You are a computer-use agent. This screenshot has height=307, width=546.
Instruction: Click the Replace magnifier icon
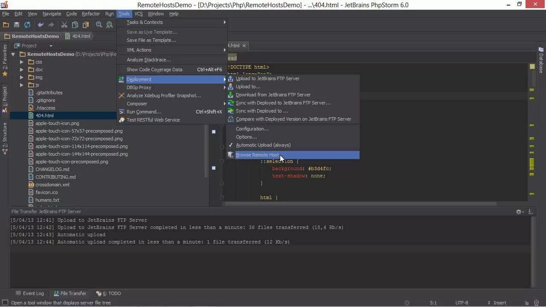pyautogui.click(x=110, y=25)
